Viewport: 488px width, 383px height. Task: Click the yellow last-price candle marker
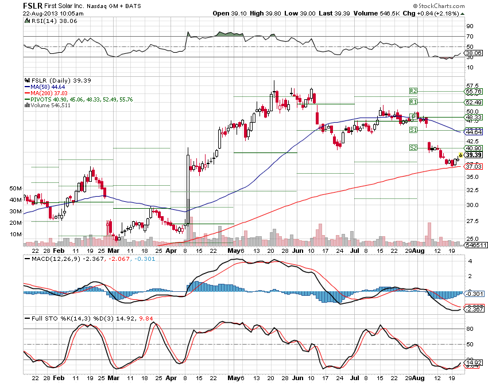coord(460,155)
